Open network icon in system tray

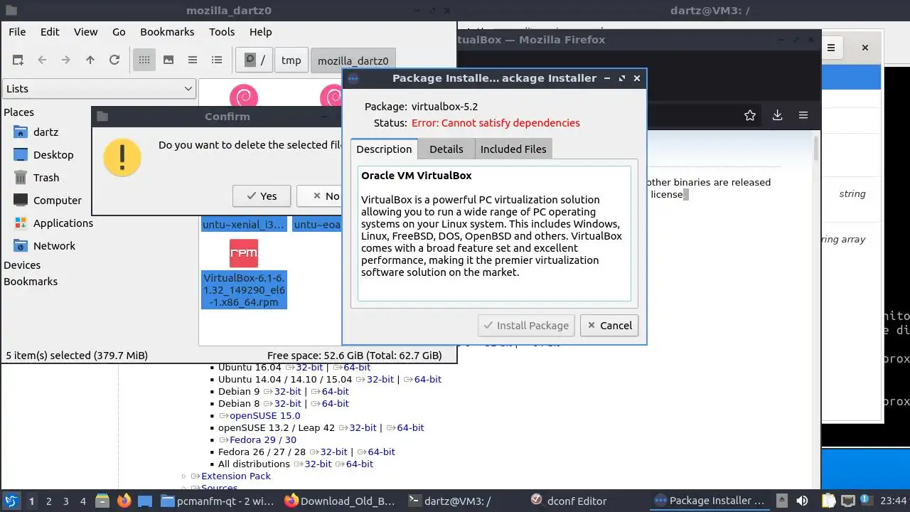(847, 501)
